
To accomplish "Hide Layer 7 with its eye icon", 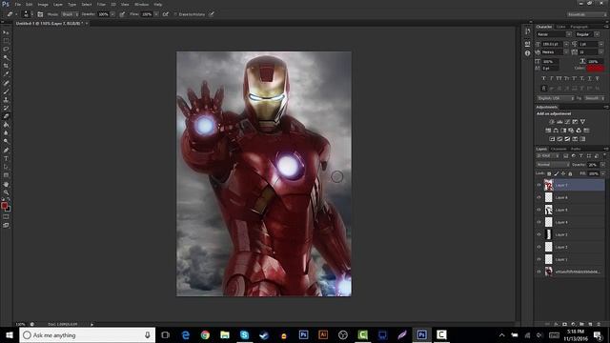I will (x=539, y=185).
